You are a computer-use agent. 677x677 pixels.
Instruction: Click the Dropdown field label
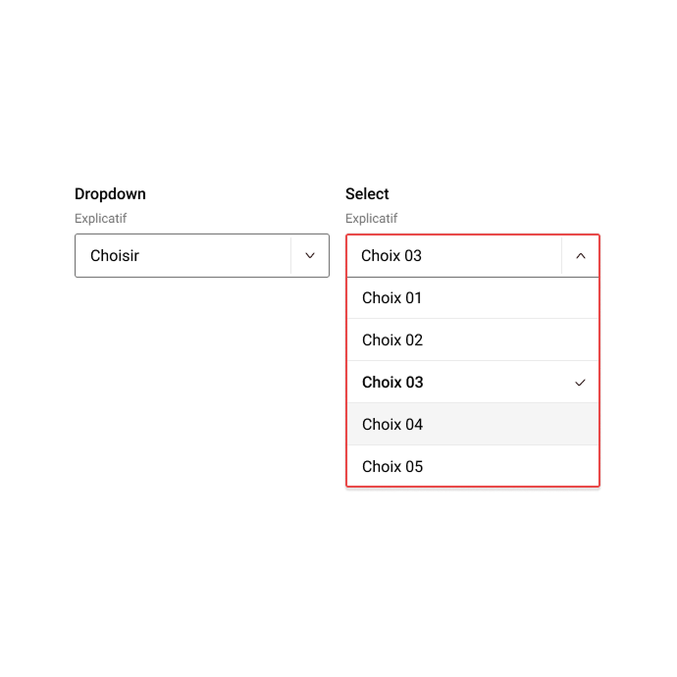tap(110, 194)
